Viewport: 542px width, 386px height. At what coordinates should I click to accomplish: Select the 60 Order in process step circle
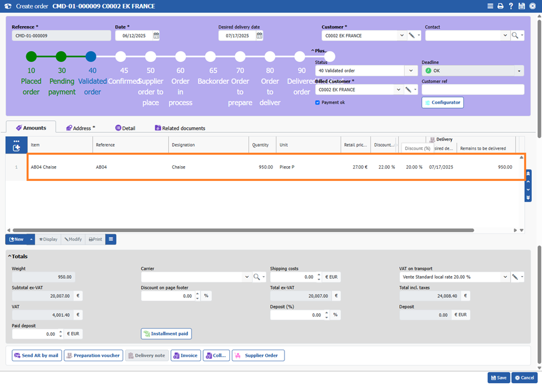pos(180,57)
